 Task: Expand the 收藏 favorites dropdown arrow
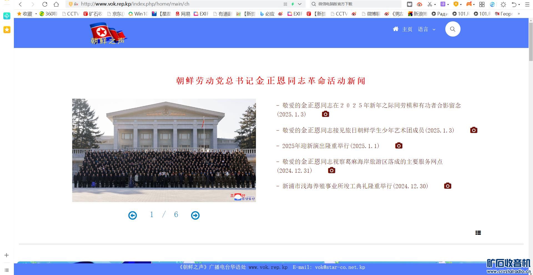click(x=36, y=14)
